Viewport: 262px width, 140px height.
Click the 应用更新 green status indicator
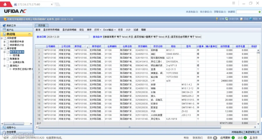[233, 138]
